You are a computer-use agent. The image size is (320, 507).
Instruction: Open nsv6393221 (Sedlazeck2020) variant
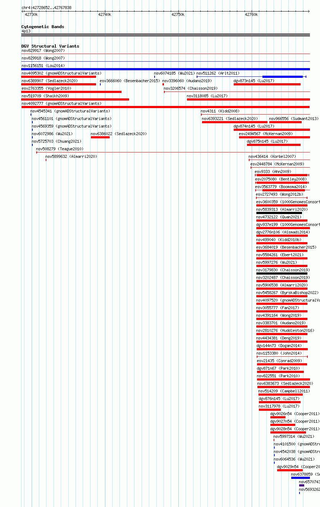click(230, 119)
